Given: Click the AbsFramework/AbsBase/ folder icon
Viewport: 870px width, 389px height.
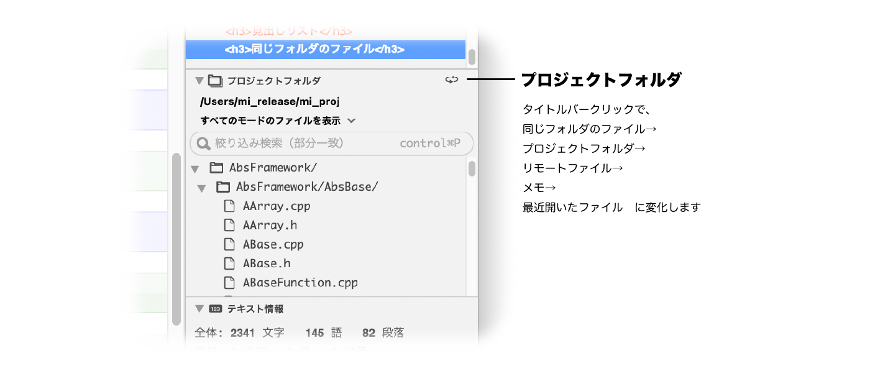Looking at the screenshot, I should (x=223, y=187).
